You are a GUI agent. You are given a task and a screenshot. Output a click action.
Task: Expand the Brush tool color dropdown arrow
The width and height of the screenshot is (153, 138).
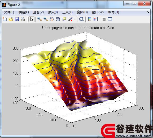tap(75, 19)
